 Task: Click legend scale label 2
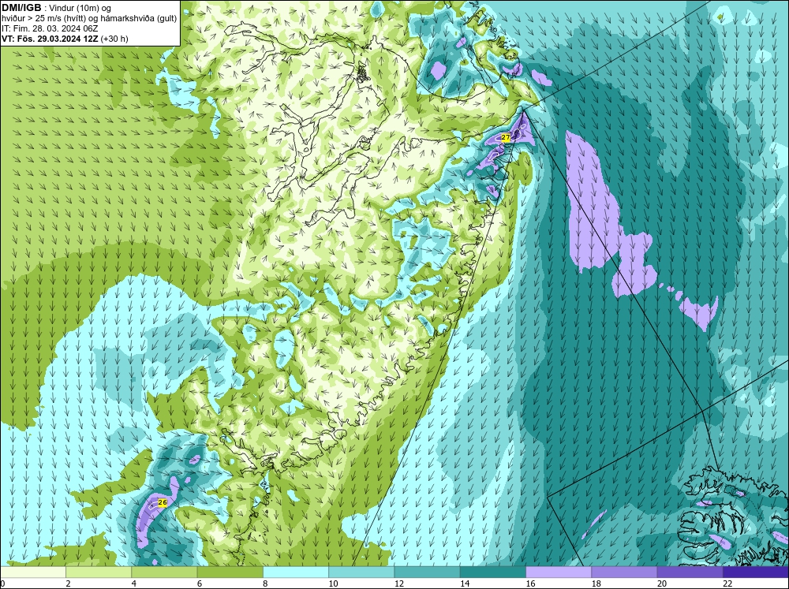point(68,583)
